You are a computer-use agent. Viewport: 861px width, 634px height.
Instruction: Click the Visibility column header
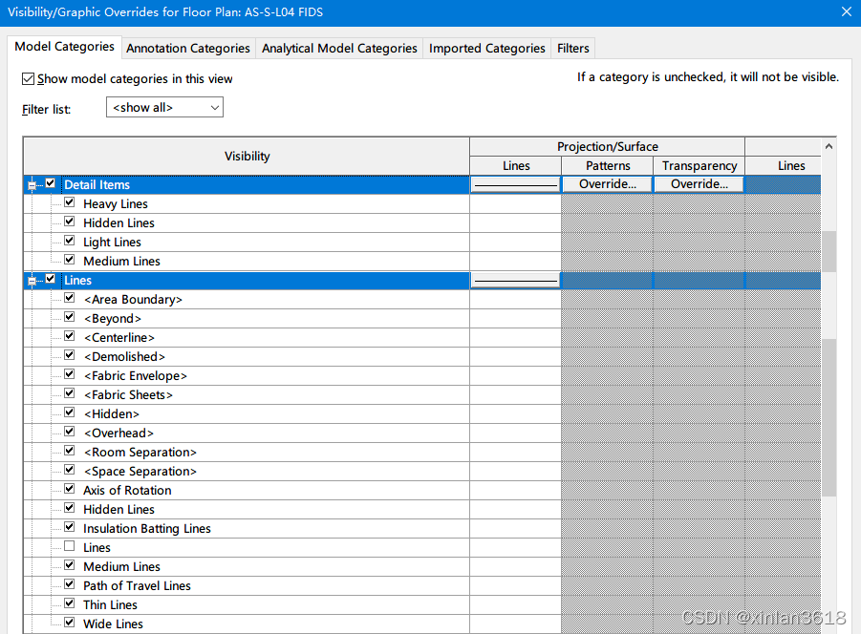[x=247, y=157]
